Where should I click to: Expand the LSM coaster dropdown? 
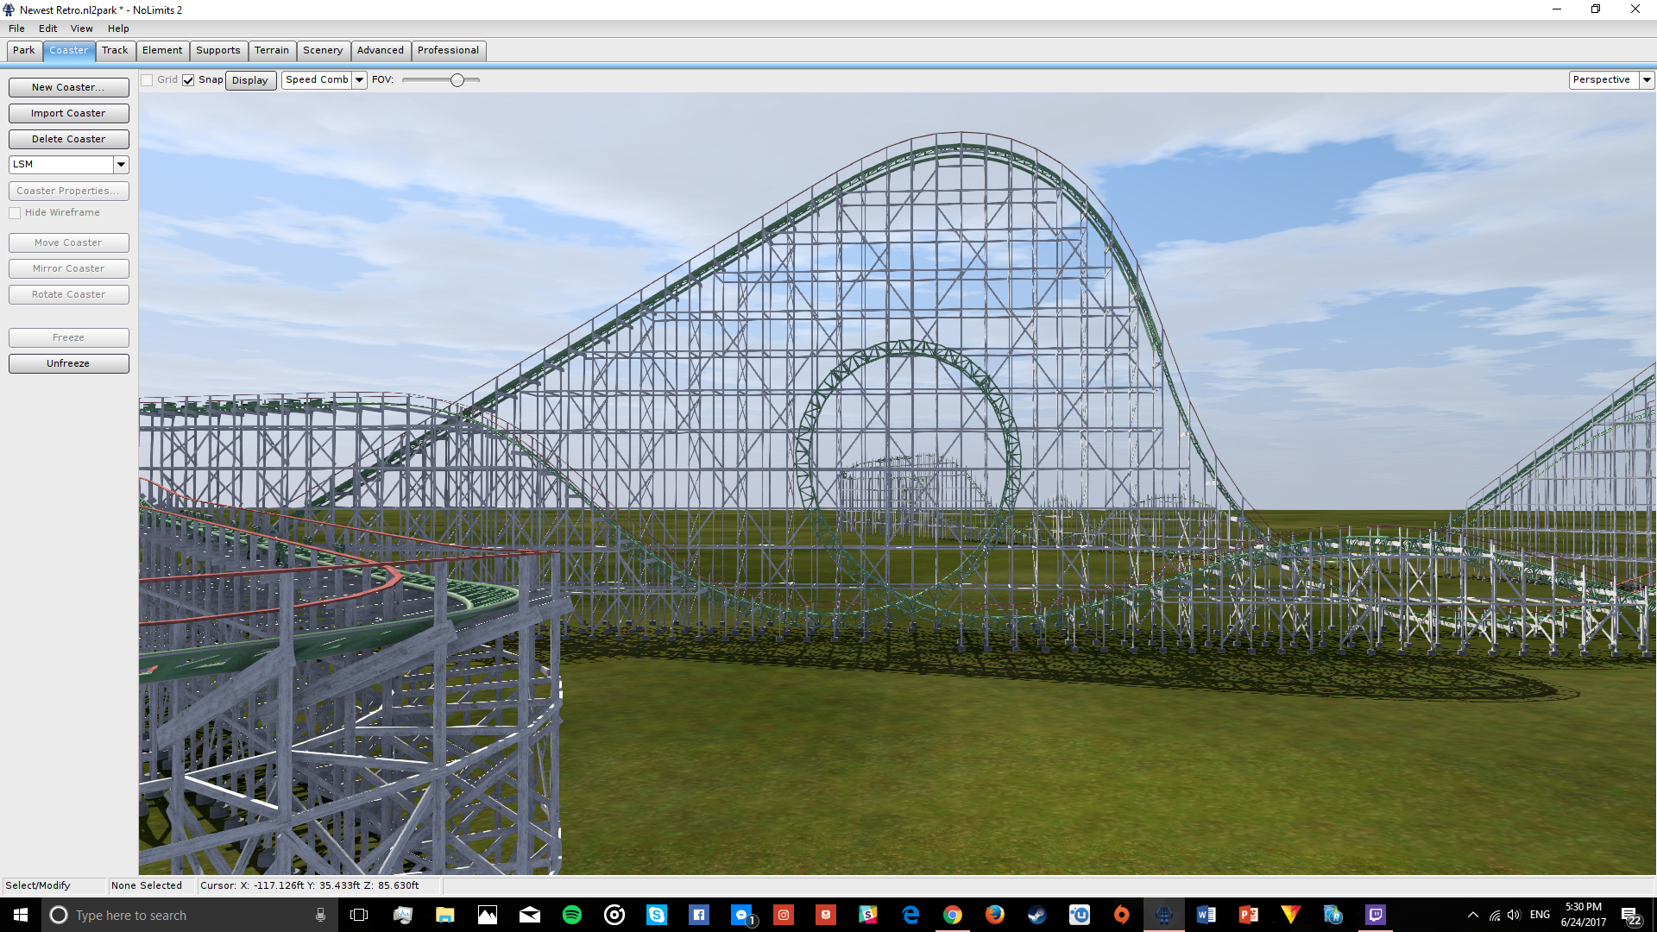tap(121, 164)
